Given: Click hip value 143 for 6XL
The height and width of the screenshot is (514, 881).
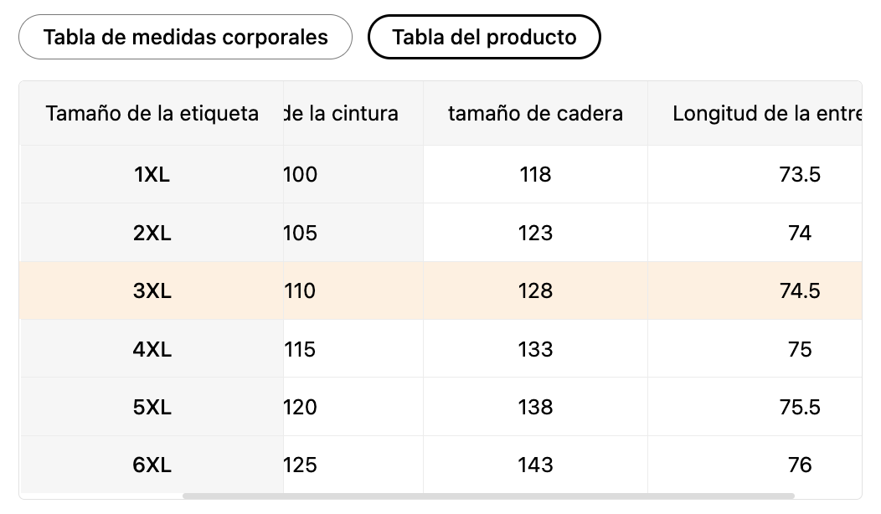Looking at the screenshot, I should pos(535,465).
